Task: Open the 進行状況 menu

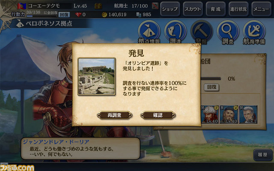Action: [x=238, y=9]
